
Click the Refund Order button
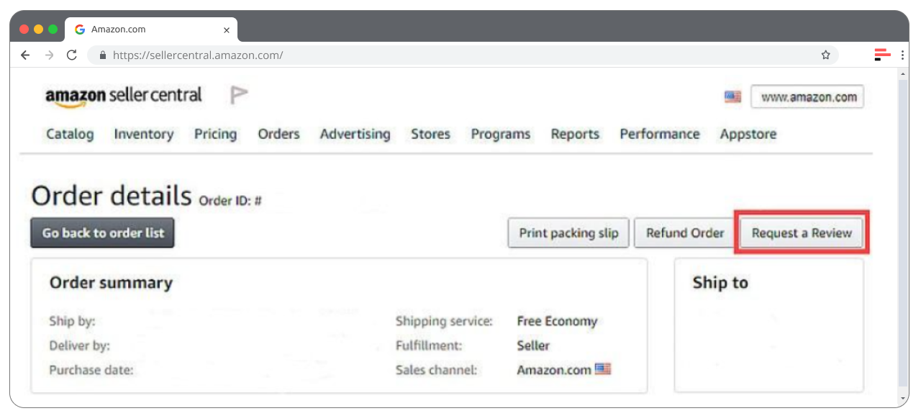coord(684,232)
